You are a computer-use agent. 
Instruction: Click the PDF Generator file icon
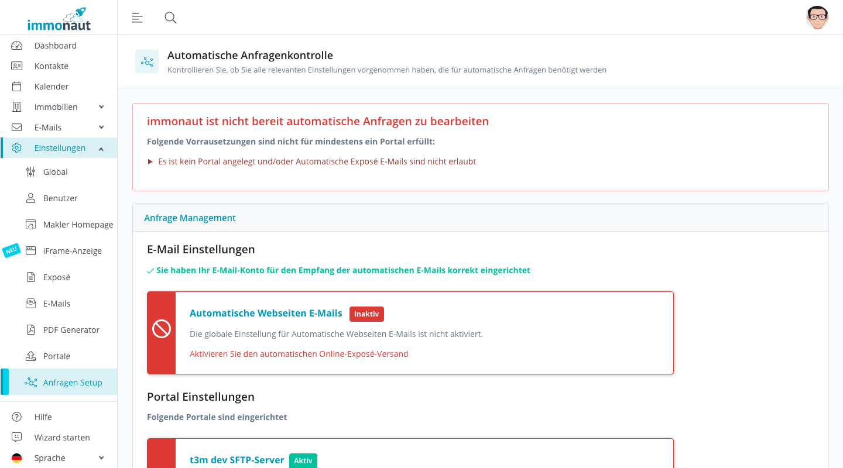pyautogui.click(x=31, y=330)
